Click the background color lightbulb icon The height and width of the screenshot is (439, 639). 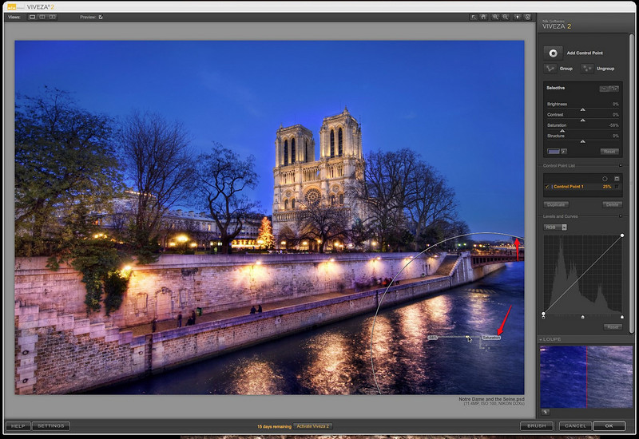pos(517,17)
